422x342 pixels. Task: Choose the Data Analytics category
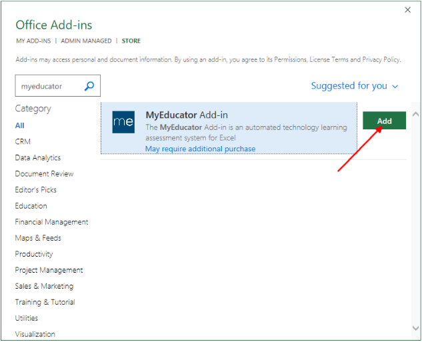[x=38, y=158]
